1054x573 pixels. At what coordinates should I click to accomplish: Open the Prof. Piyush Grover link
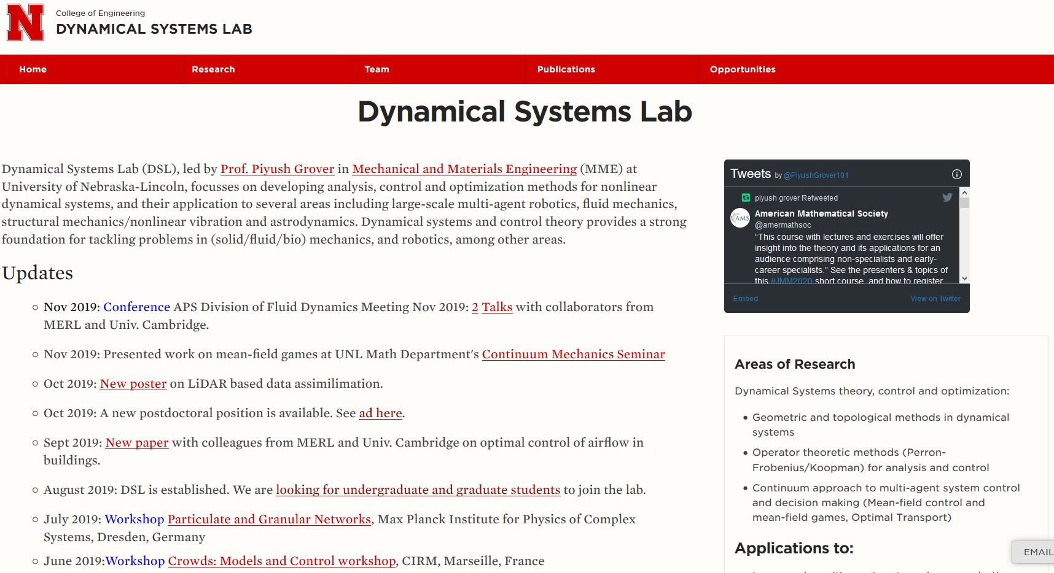point(277,169)
